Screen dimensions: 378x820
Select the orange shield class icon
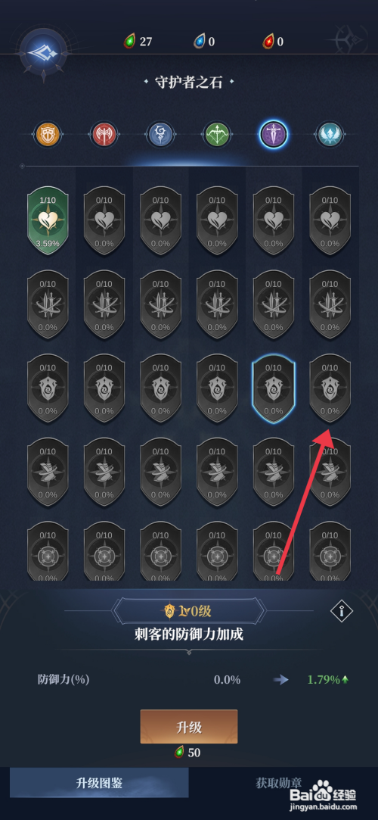(48, 135)
